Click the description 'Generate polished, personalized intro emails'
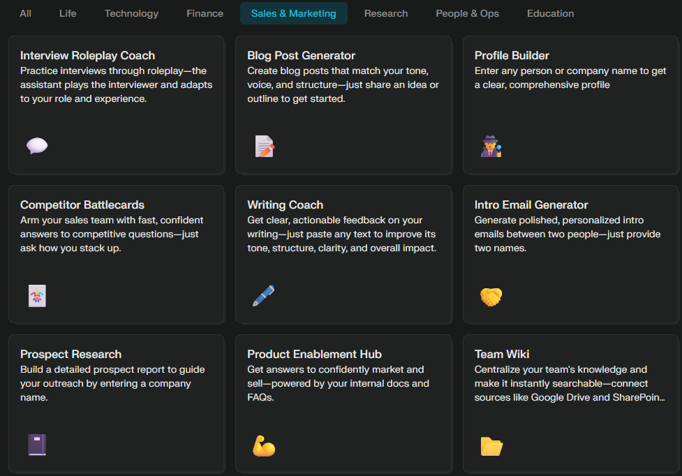This screenshot has height=476, width=682. click(568, 234)
